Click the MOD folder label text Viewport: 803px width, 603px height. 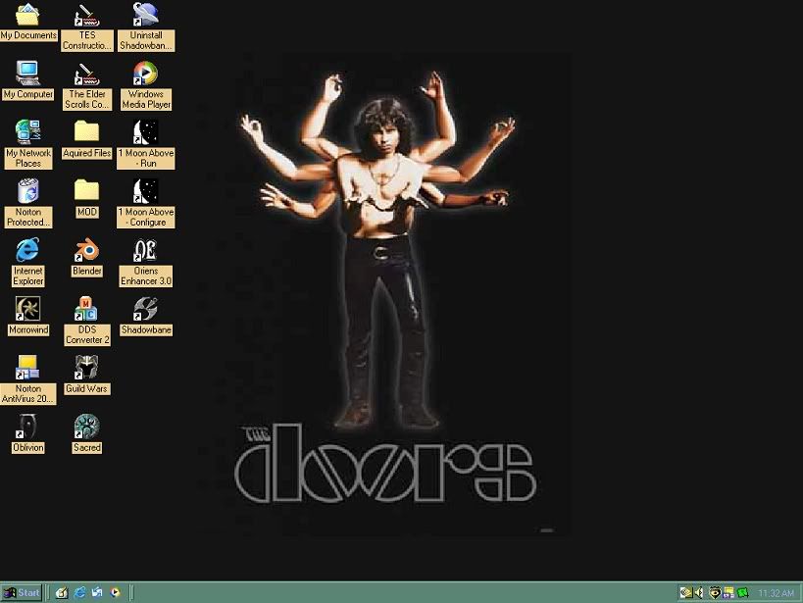point(86,212)
